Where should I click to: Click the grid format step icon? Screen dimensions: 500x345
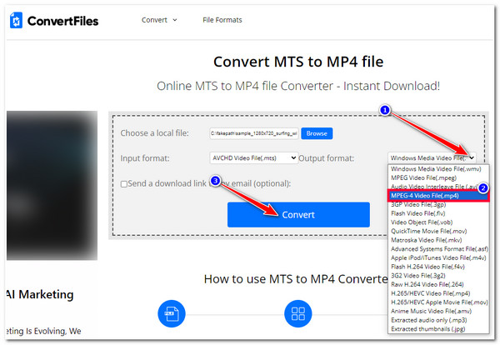(297, 314)
